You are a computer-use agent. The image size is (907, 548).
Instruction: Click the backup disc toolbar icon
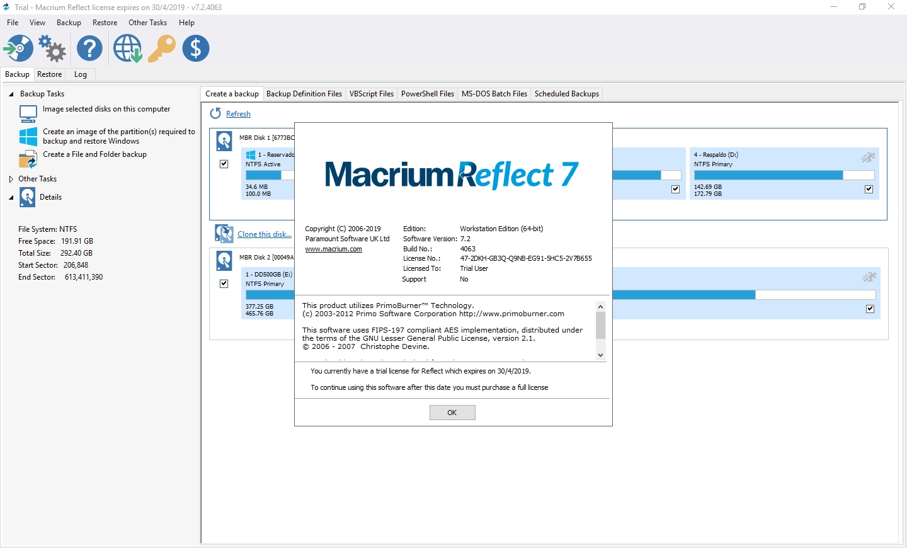pyautogui.click(x=18, y=49)
